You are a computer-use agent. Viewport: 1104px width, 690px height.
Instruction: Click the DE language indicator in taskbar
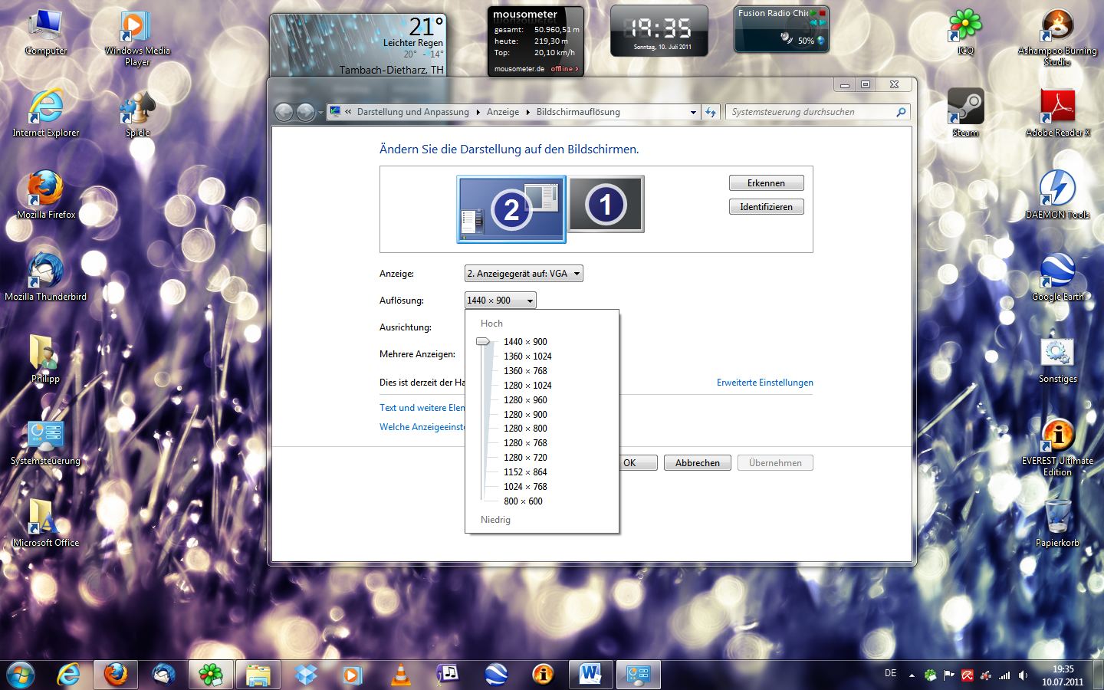(x=890, y=673)
